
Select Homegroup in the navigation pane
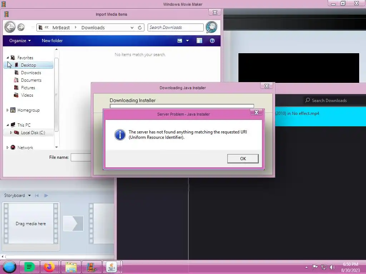coord(28,110)
